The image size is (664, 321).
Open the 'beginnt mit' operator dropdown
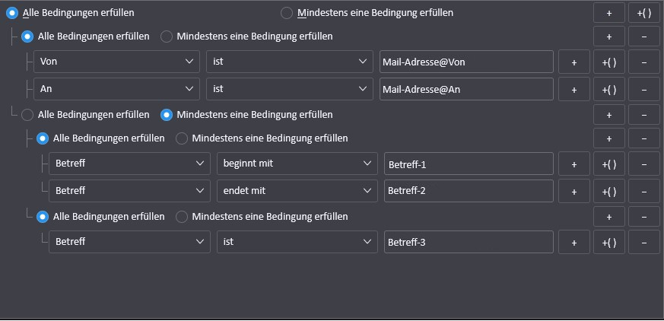point(297,164)
